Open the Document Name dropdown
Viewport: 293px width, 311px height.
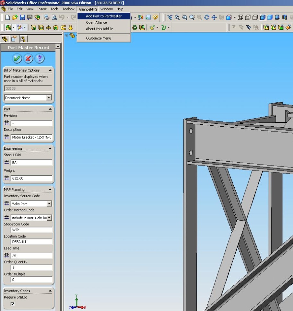click(49, 98)
